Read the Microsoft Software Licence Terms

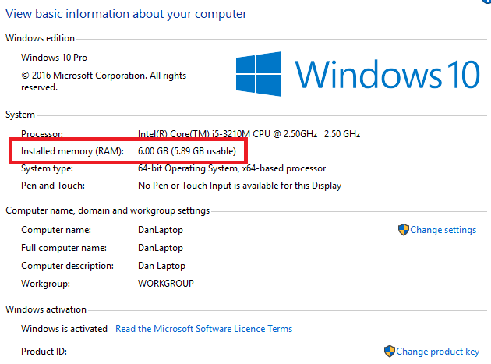(203, 329)
